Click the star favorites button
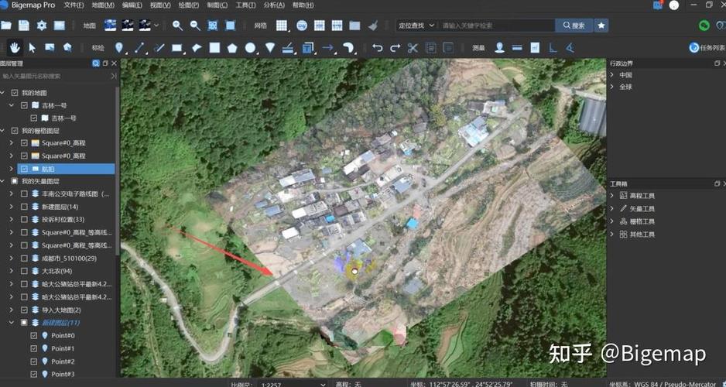This screenshot has height=387, width=726. (601, 26)
